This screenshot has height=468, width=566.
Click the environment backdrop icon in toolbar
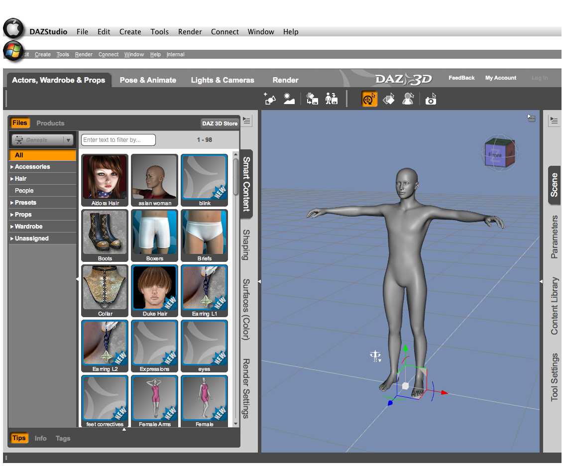click(289, 99)
